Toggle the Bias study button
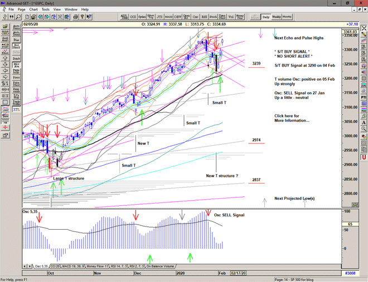The height and width of the screenshot is (282, 368). 16,39
